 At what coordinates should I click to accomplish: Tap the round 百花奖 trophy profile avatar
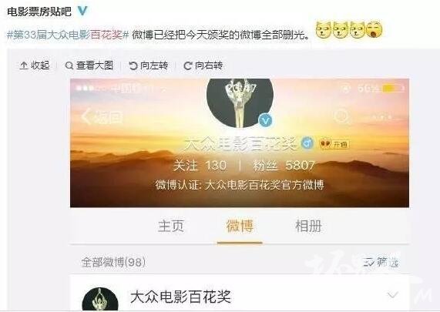coord(240,103)
